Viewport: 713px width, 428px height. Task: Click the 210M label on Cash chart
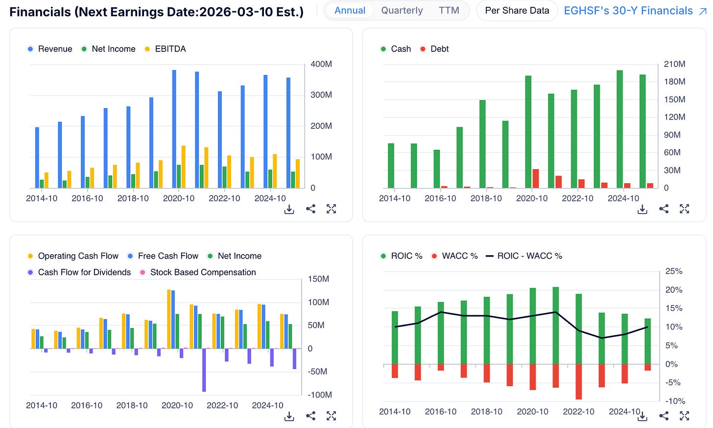click(675, 64)
